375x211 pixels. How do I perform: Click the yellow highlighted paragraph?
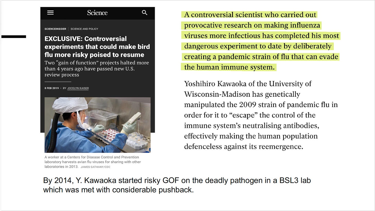point(261,41)
